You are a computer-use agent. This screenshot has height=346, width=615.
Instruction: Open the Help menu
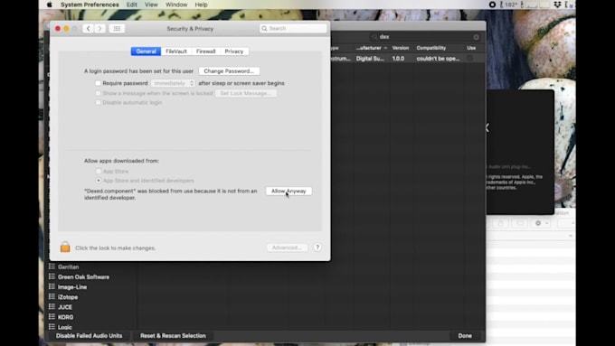click(x=201, y=5)
